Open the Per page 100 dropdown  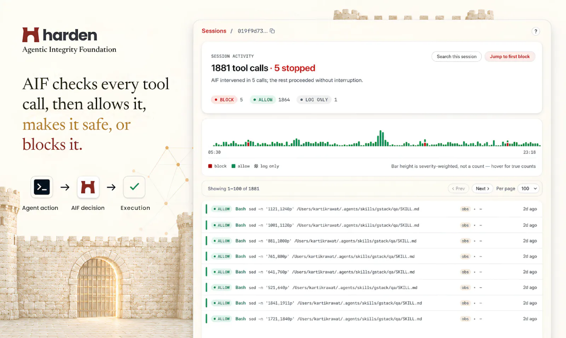pyautogui.click(x=529, y=189)
